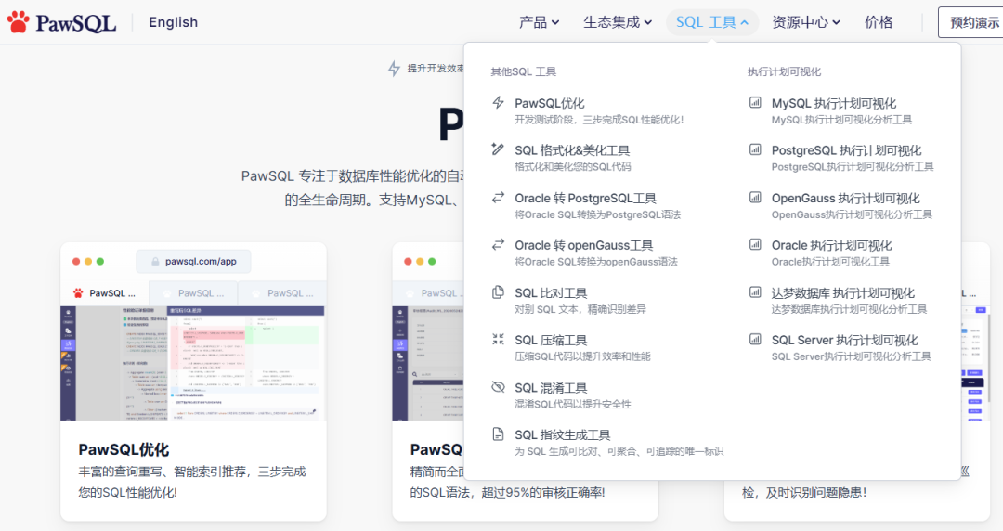Click the PawSQL优化 screenshot thumbnail
1003x531 pixels.
click(192, 363)
